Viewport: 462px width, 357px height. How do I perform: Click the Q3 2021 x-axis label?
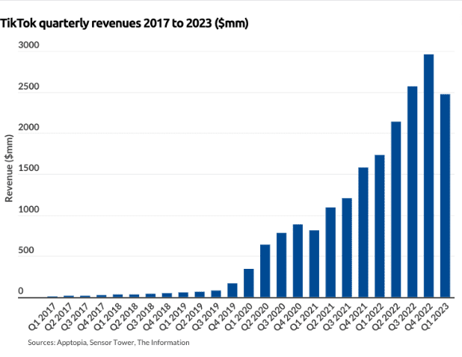[x=336, y=317]
